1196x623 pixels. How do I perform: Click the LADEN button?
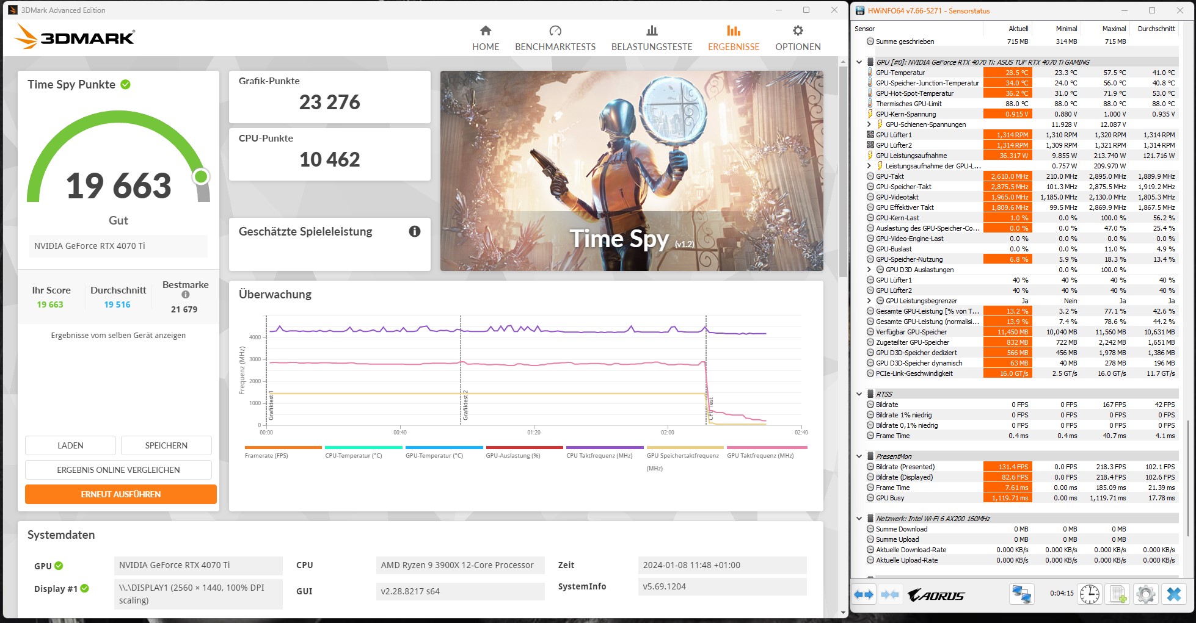point(70,445)
